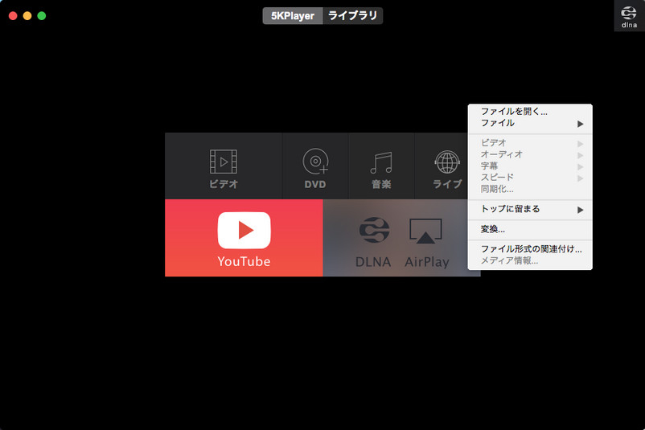Open the ビデオ (Video) film icon
The image size is (645, 430).
224,163
